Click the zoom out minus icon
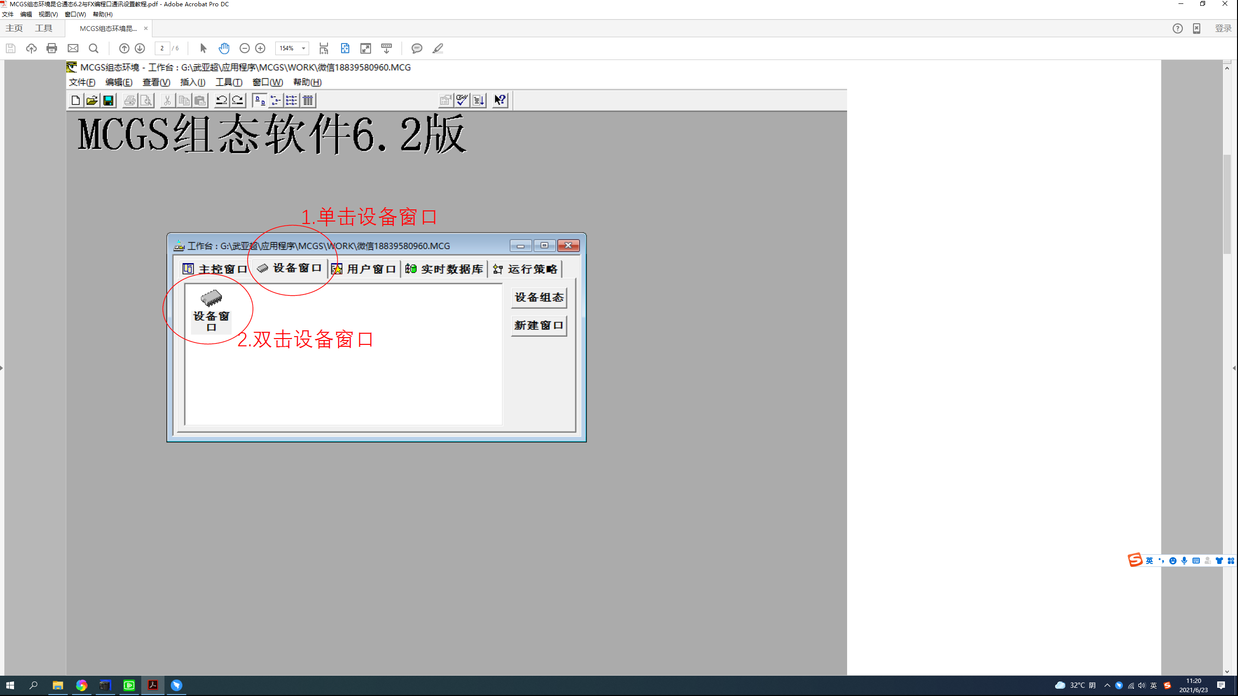Screen dimensions: 1238x696 tap(245, 48)
